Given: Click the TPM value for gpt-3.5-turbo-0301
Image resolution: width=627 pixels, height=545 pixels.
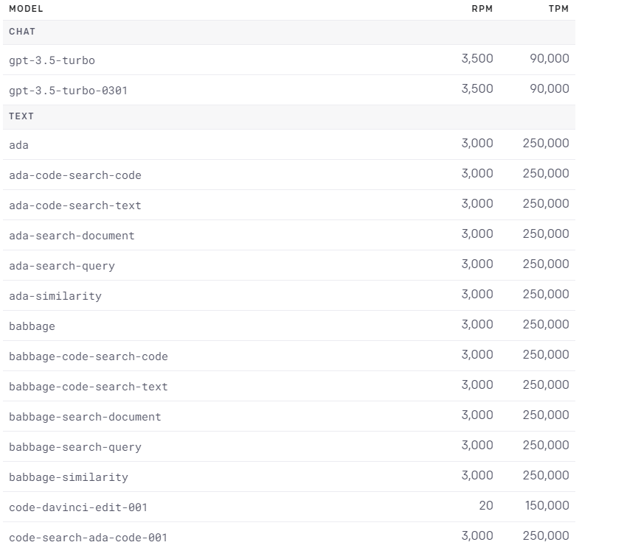Looking at the screenshot, I should 550,88.
